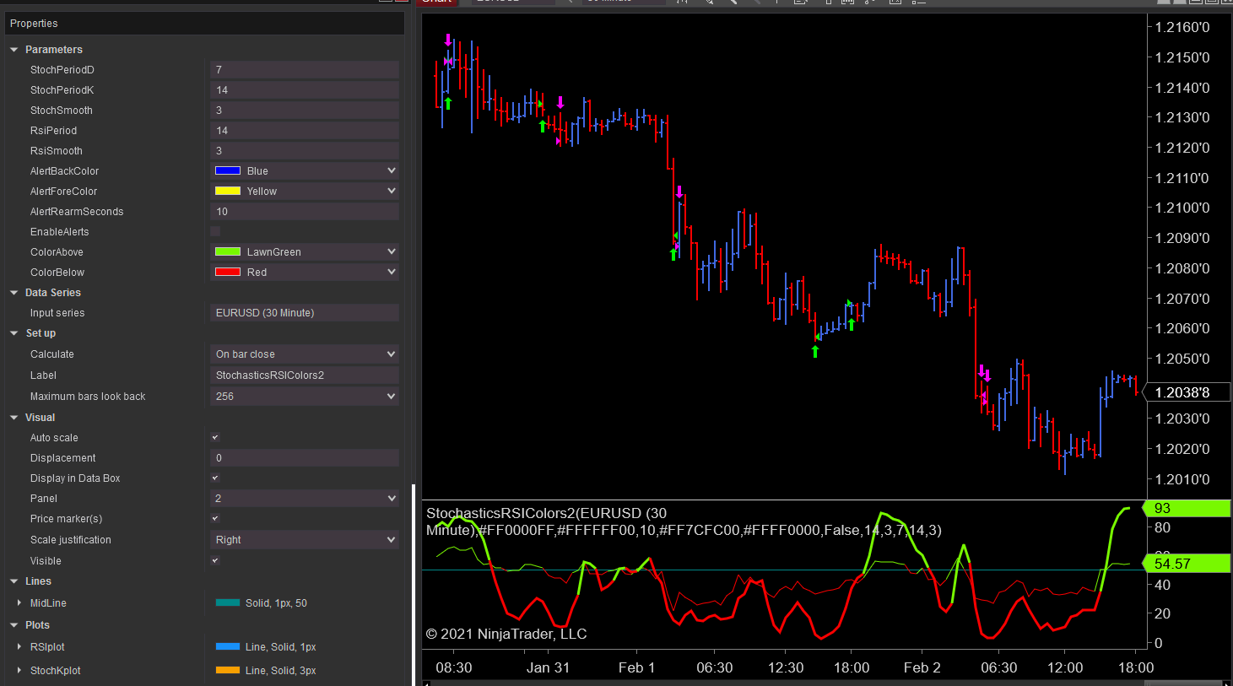1233x686 pixels.
Task: Click the 'Feb 2' date label on time axis
Action: pos(922,667)
